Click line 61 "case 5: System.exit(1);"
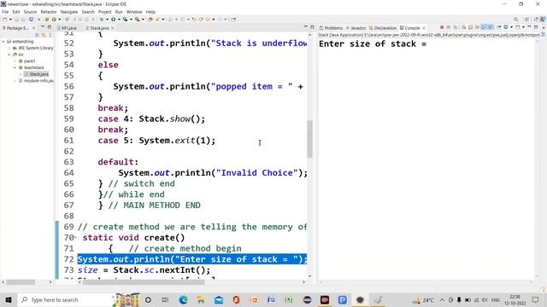 pyautogui.click(x=156, y=140)
